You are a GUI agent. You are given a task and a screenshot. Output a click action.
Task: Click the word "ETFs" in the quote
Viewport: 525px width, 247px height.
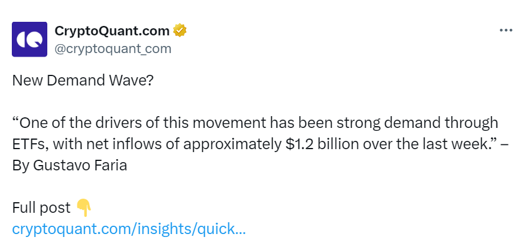[31, 144]
